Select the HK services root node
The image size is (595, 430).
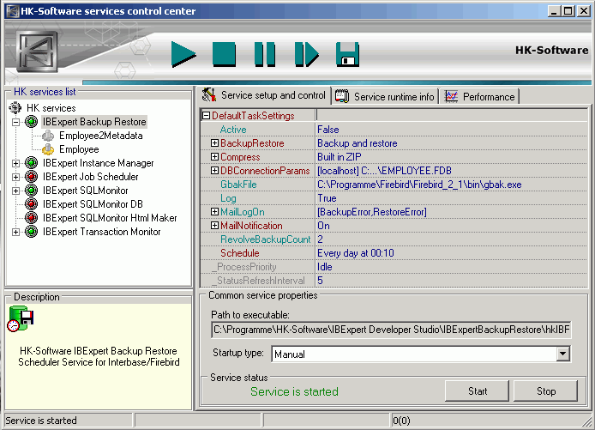click(x=51, y=108)
